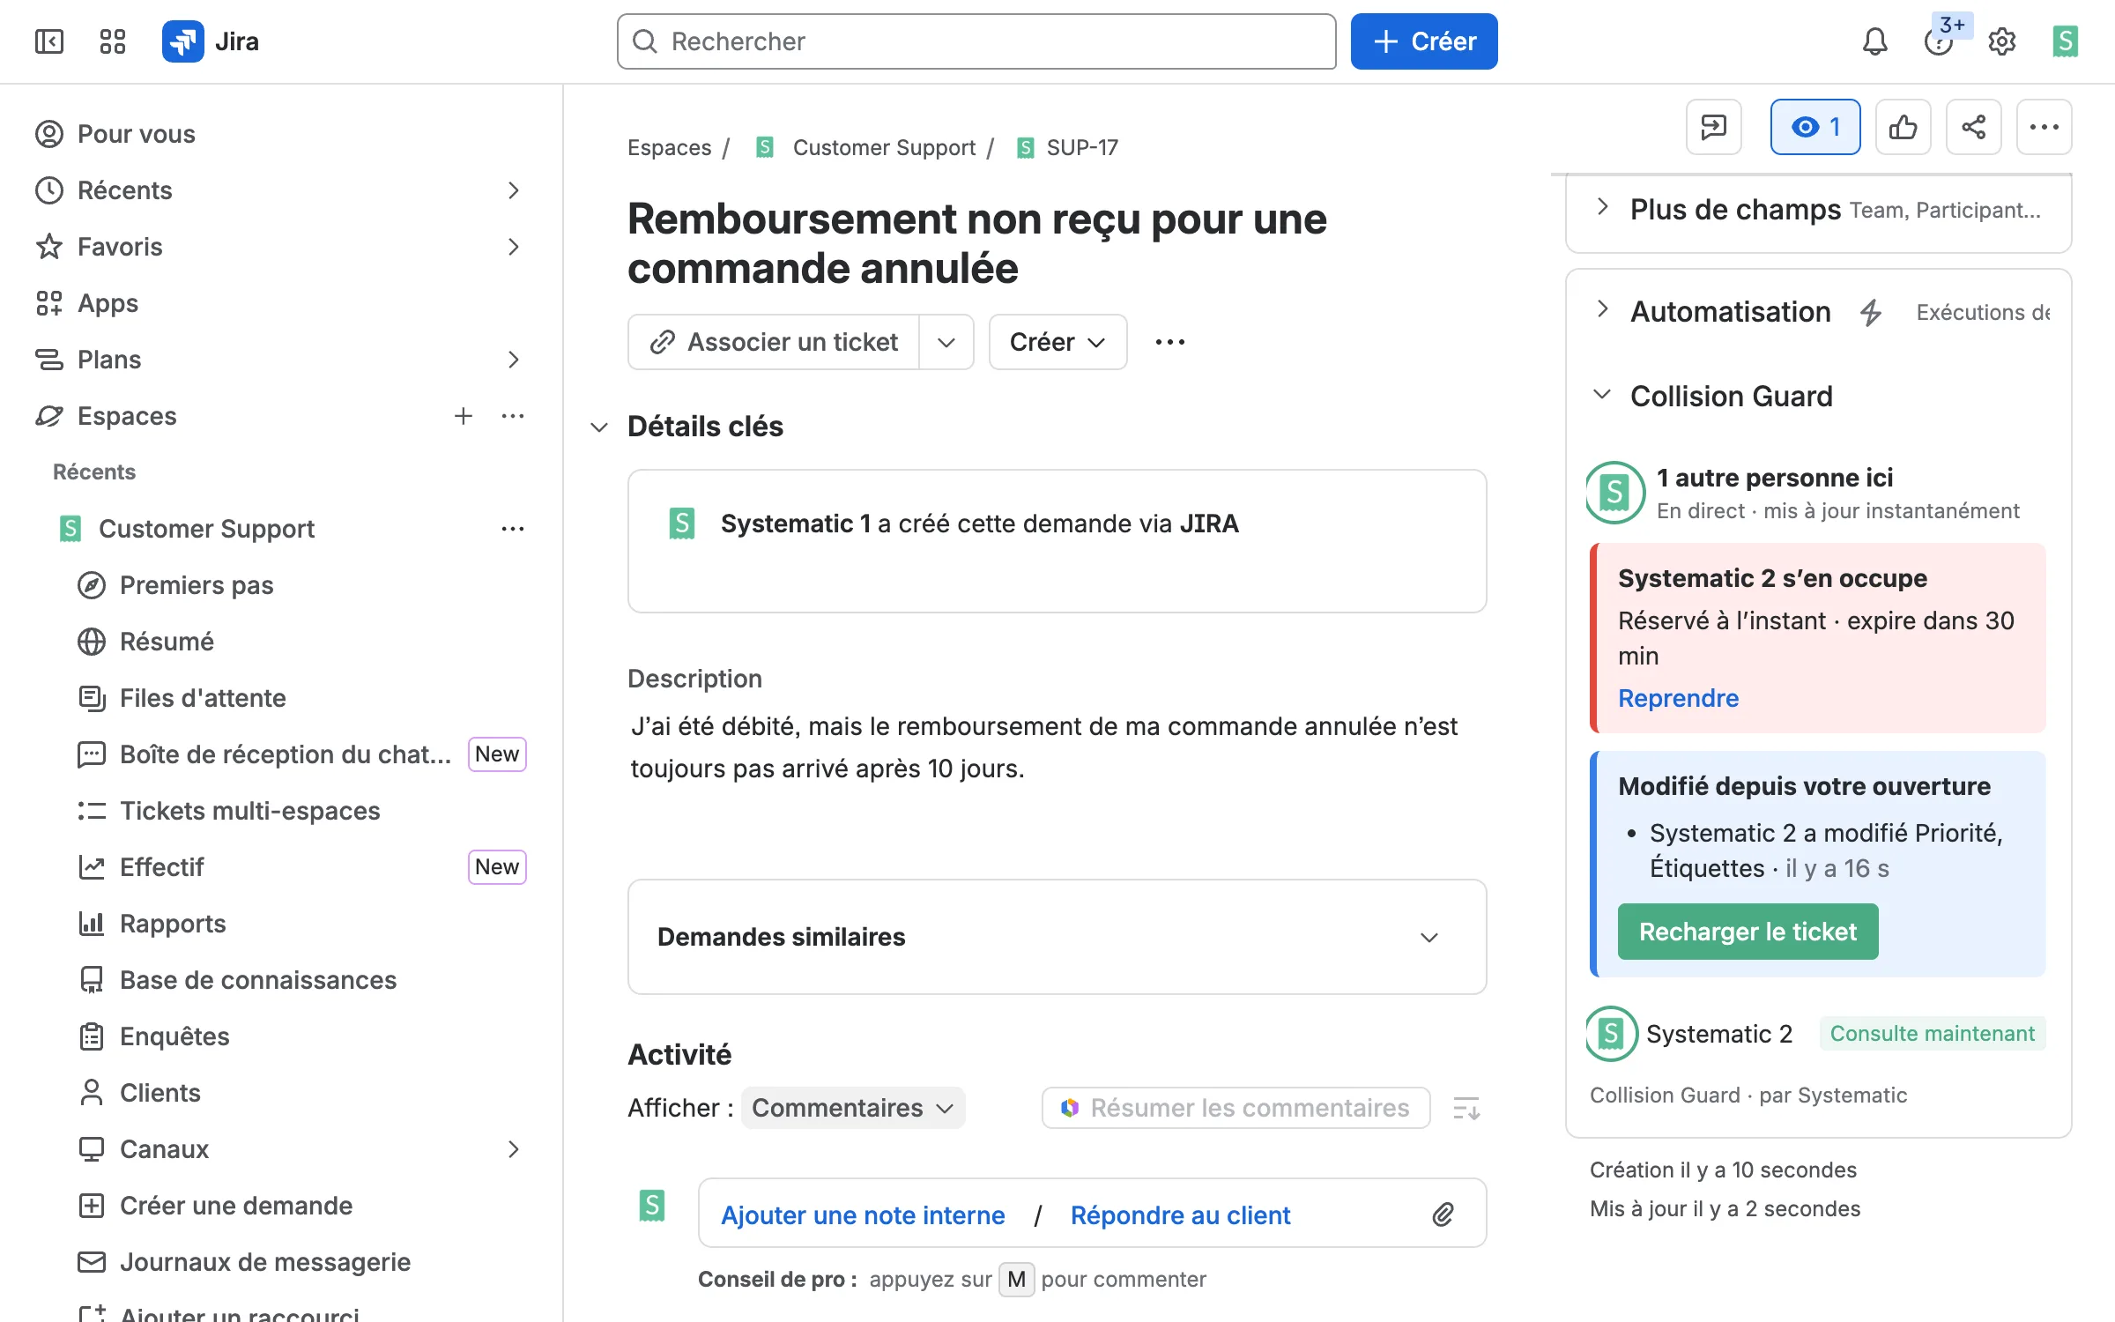Click the Jira logo
This screenshot has height=1322, width=2115.
click(x=211, y=41)
